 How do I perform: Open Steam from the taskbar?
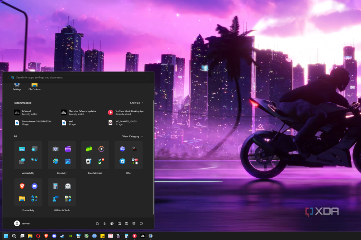point(62,236)
